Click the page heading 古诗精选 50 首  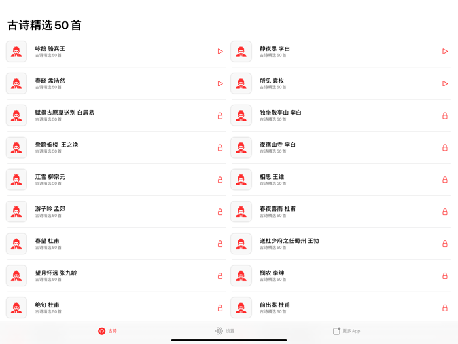(44, 25)
